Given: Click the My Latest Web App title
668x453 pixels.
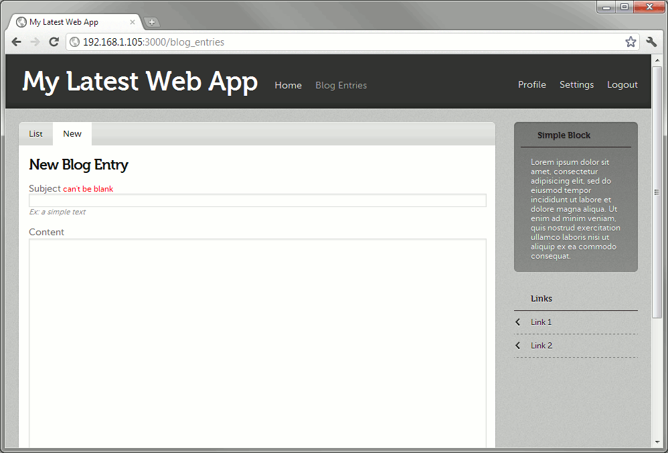Looking at the screenshot, I should 140,82.
